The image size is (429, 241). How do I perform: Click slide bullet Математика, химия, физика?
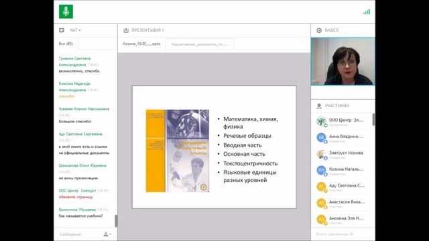[251, 123]
